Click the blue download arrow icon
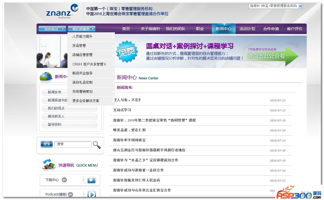This screenshot has height=200, width=324. pyautogui.click(x=91, y=180)
